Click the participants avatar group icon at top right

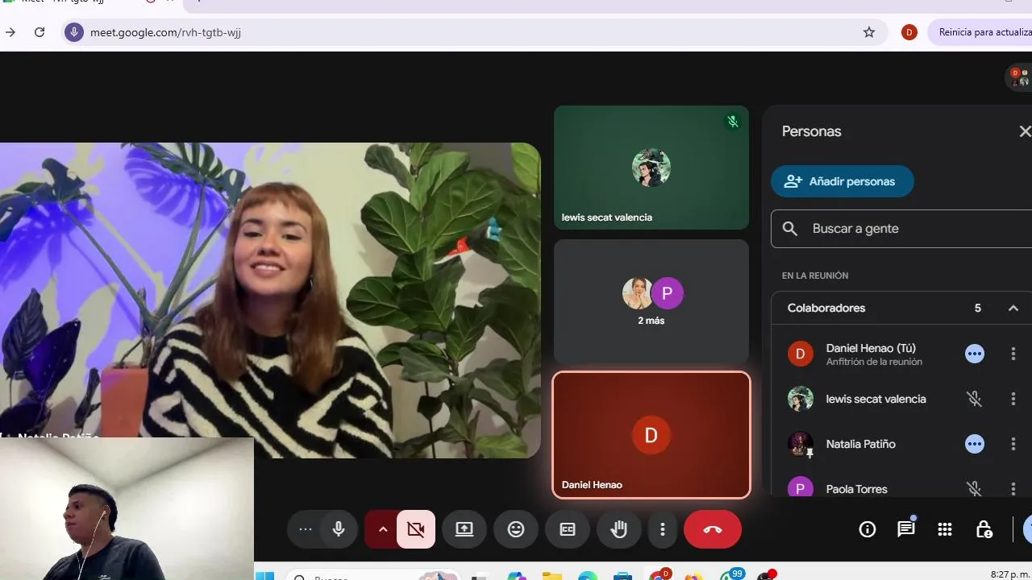click(x=1019, y=77)
